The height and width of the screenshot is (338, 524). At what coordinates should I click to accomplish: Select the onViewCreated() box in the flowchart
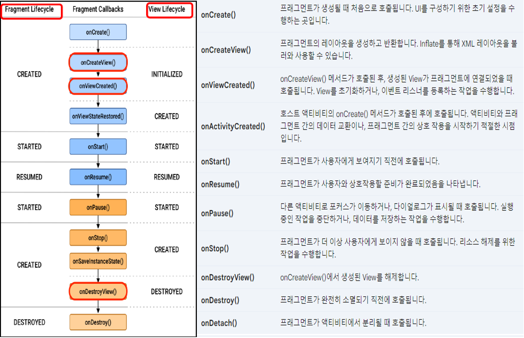pyautogui.click(x=98, y=86)
